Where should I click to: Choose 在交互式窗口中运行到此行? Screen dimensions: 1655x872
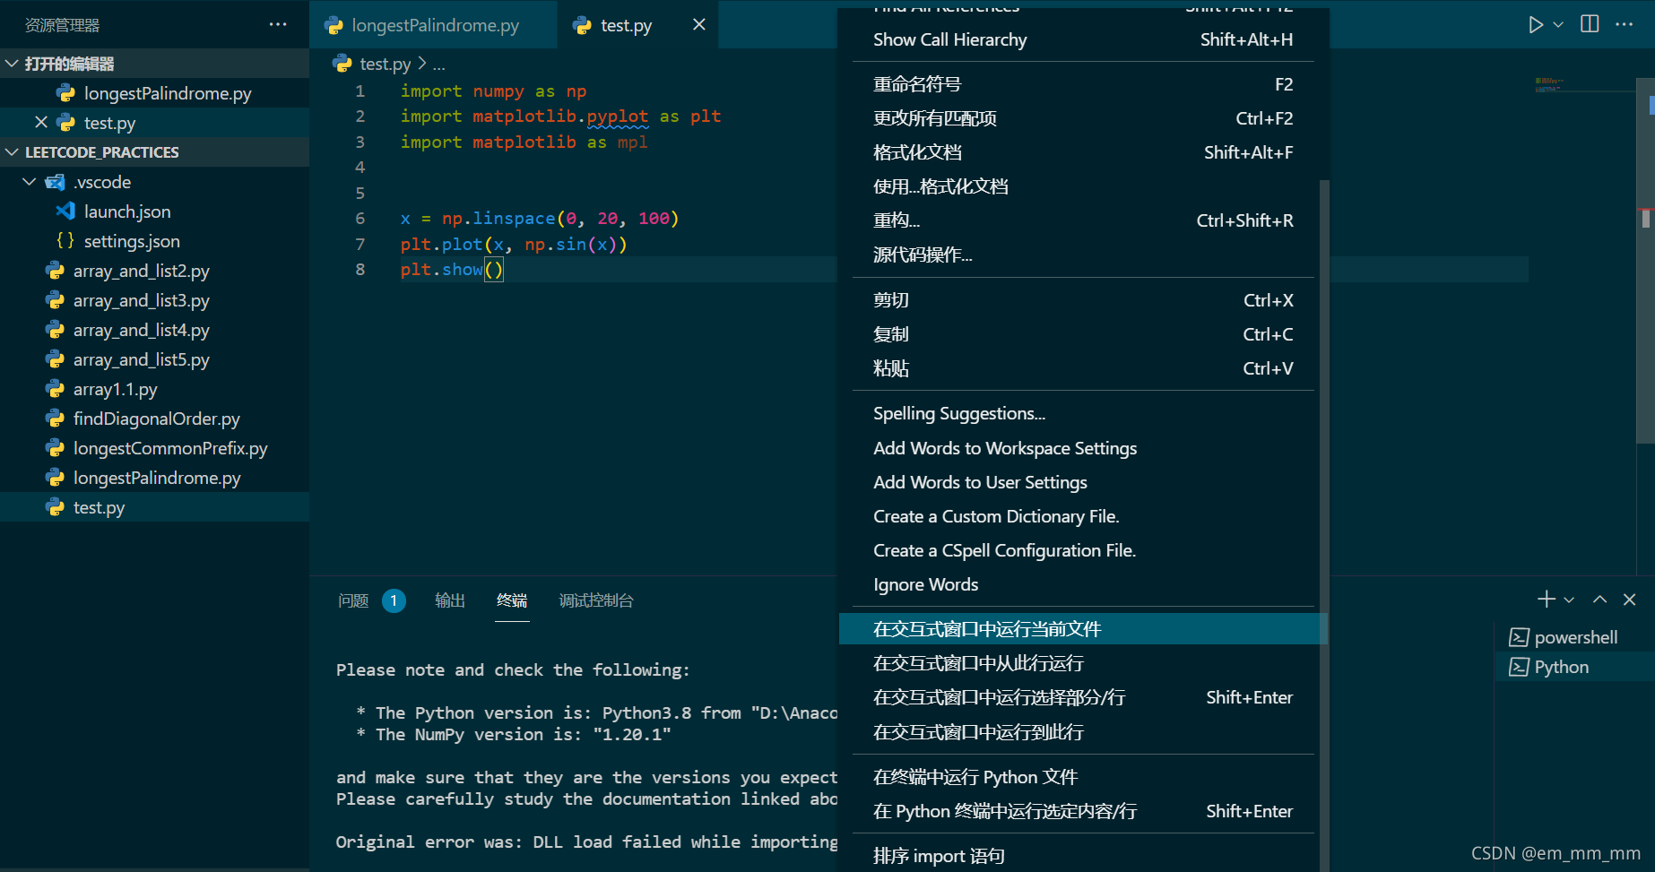point(1083,732)
